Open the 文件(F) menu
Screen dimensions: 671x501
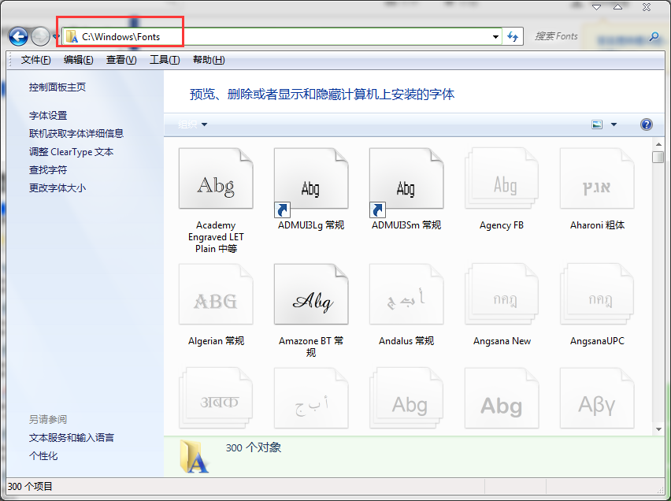tap(36, 60)
